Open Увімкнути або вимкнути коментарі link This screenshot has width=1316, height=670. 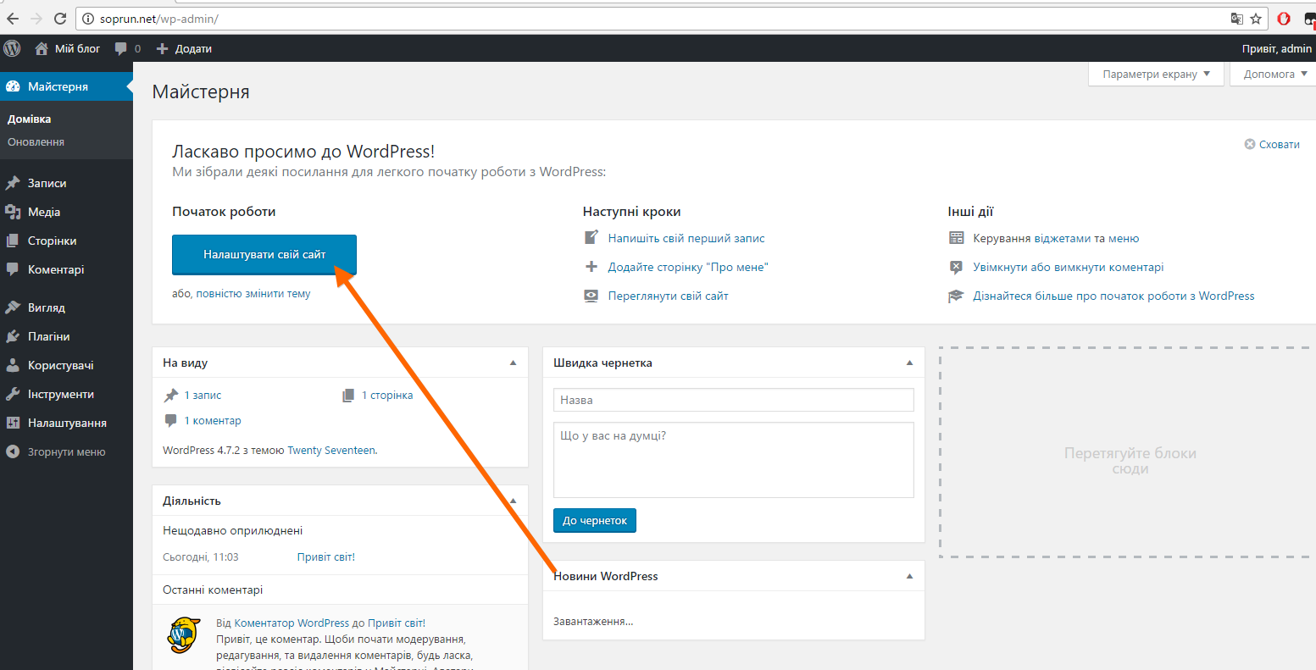1069,267
